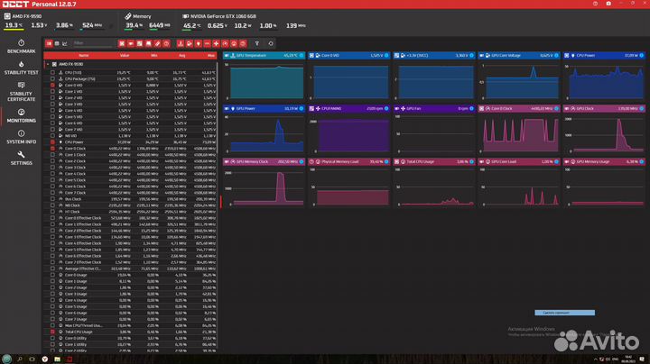Select the NB VID row name
650x364 pixels.
tap(71, 136)
